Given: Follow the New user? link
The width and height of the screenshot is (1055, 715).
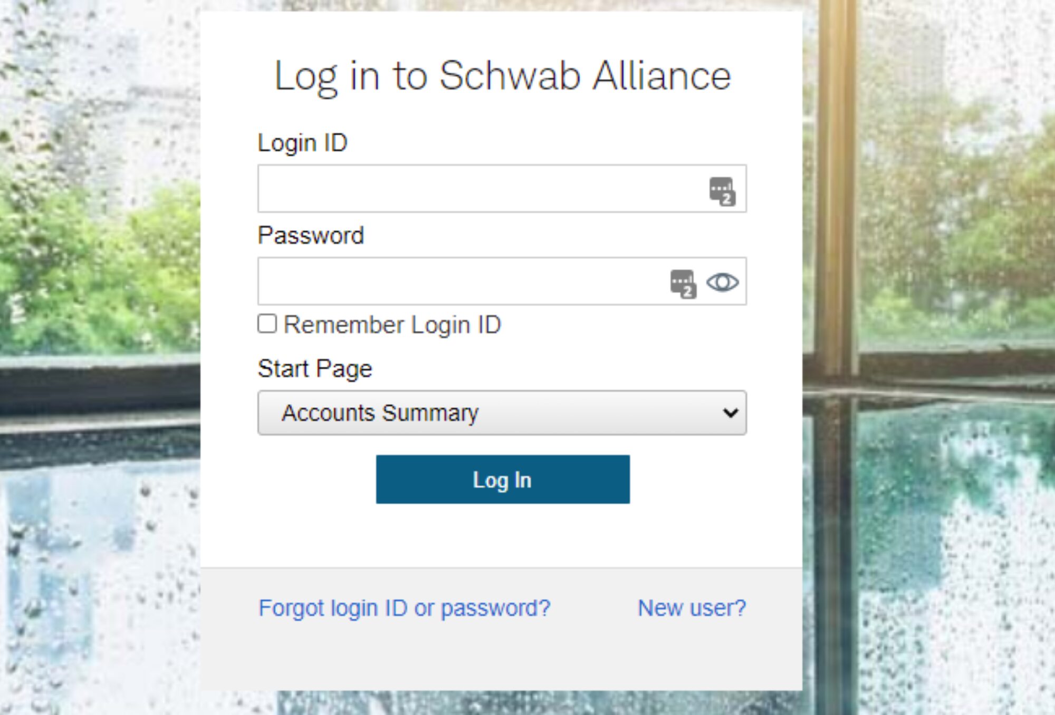Looking at the screenshot, I should click(x=692, y=608).
